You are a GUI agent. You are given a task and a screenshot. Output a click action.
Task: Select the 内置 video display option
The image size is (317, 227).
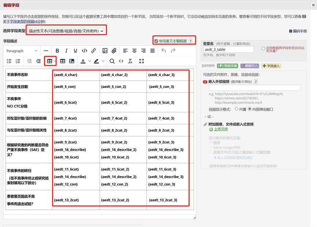[236, 109]
